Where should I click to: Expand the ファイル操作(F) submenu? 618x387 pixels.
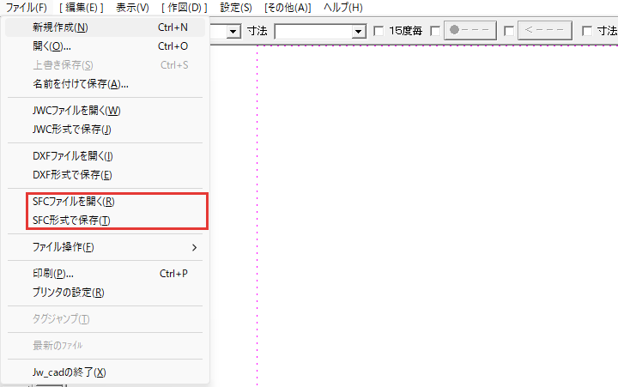point(105,247)
